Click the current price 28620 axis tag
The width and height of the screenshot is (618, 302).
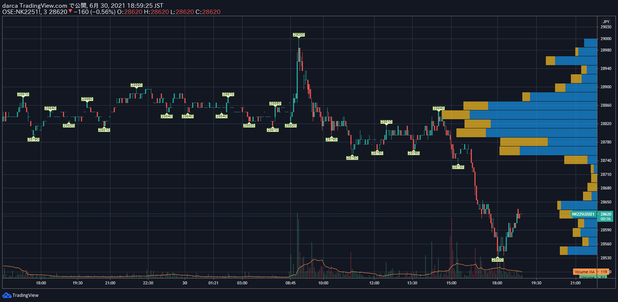click(x=606, y=214)
